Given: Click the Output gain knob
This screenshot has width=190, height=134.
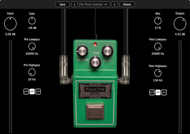Looking at the screenshot, I should pyautogui.click(x=180, y=24).
